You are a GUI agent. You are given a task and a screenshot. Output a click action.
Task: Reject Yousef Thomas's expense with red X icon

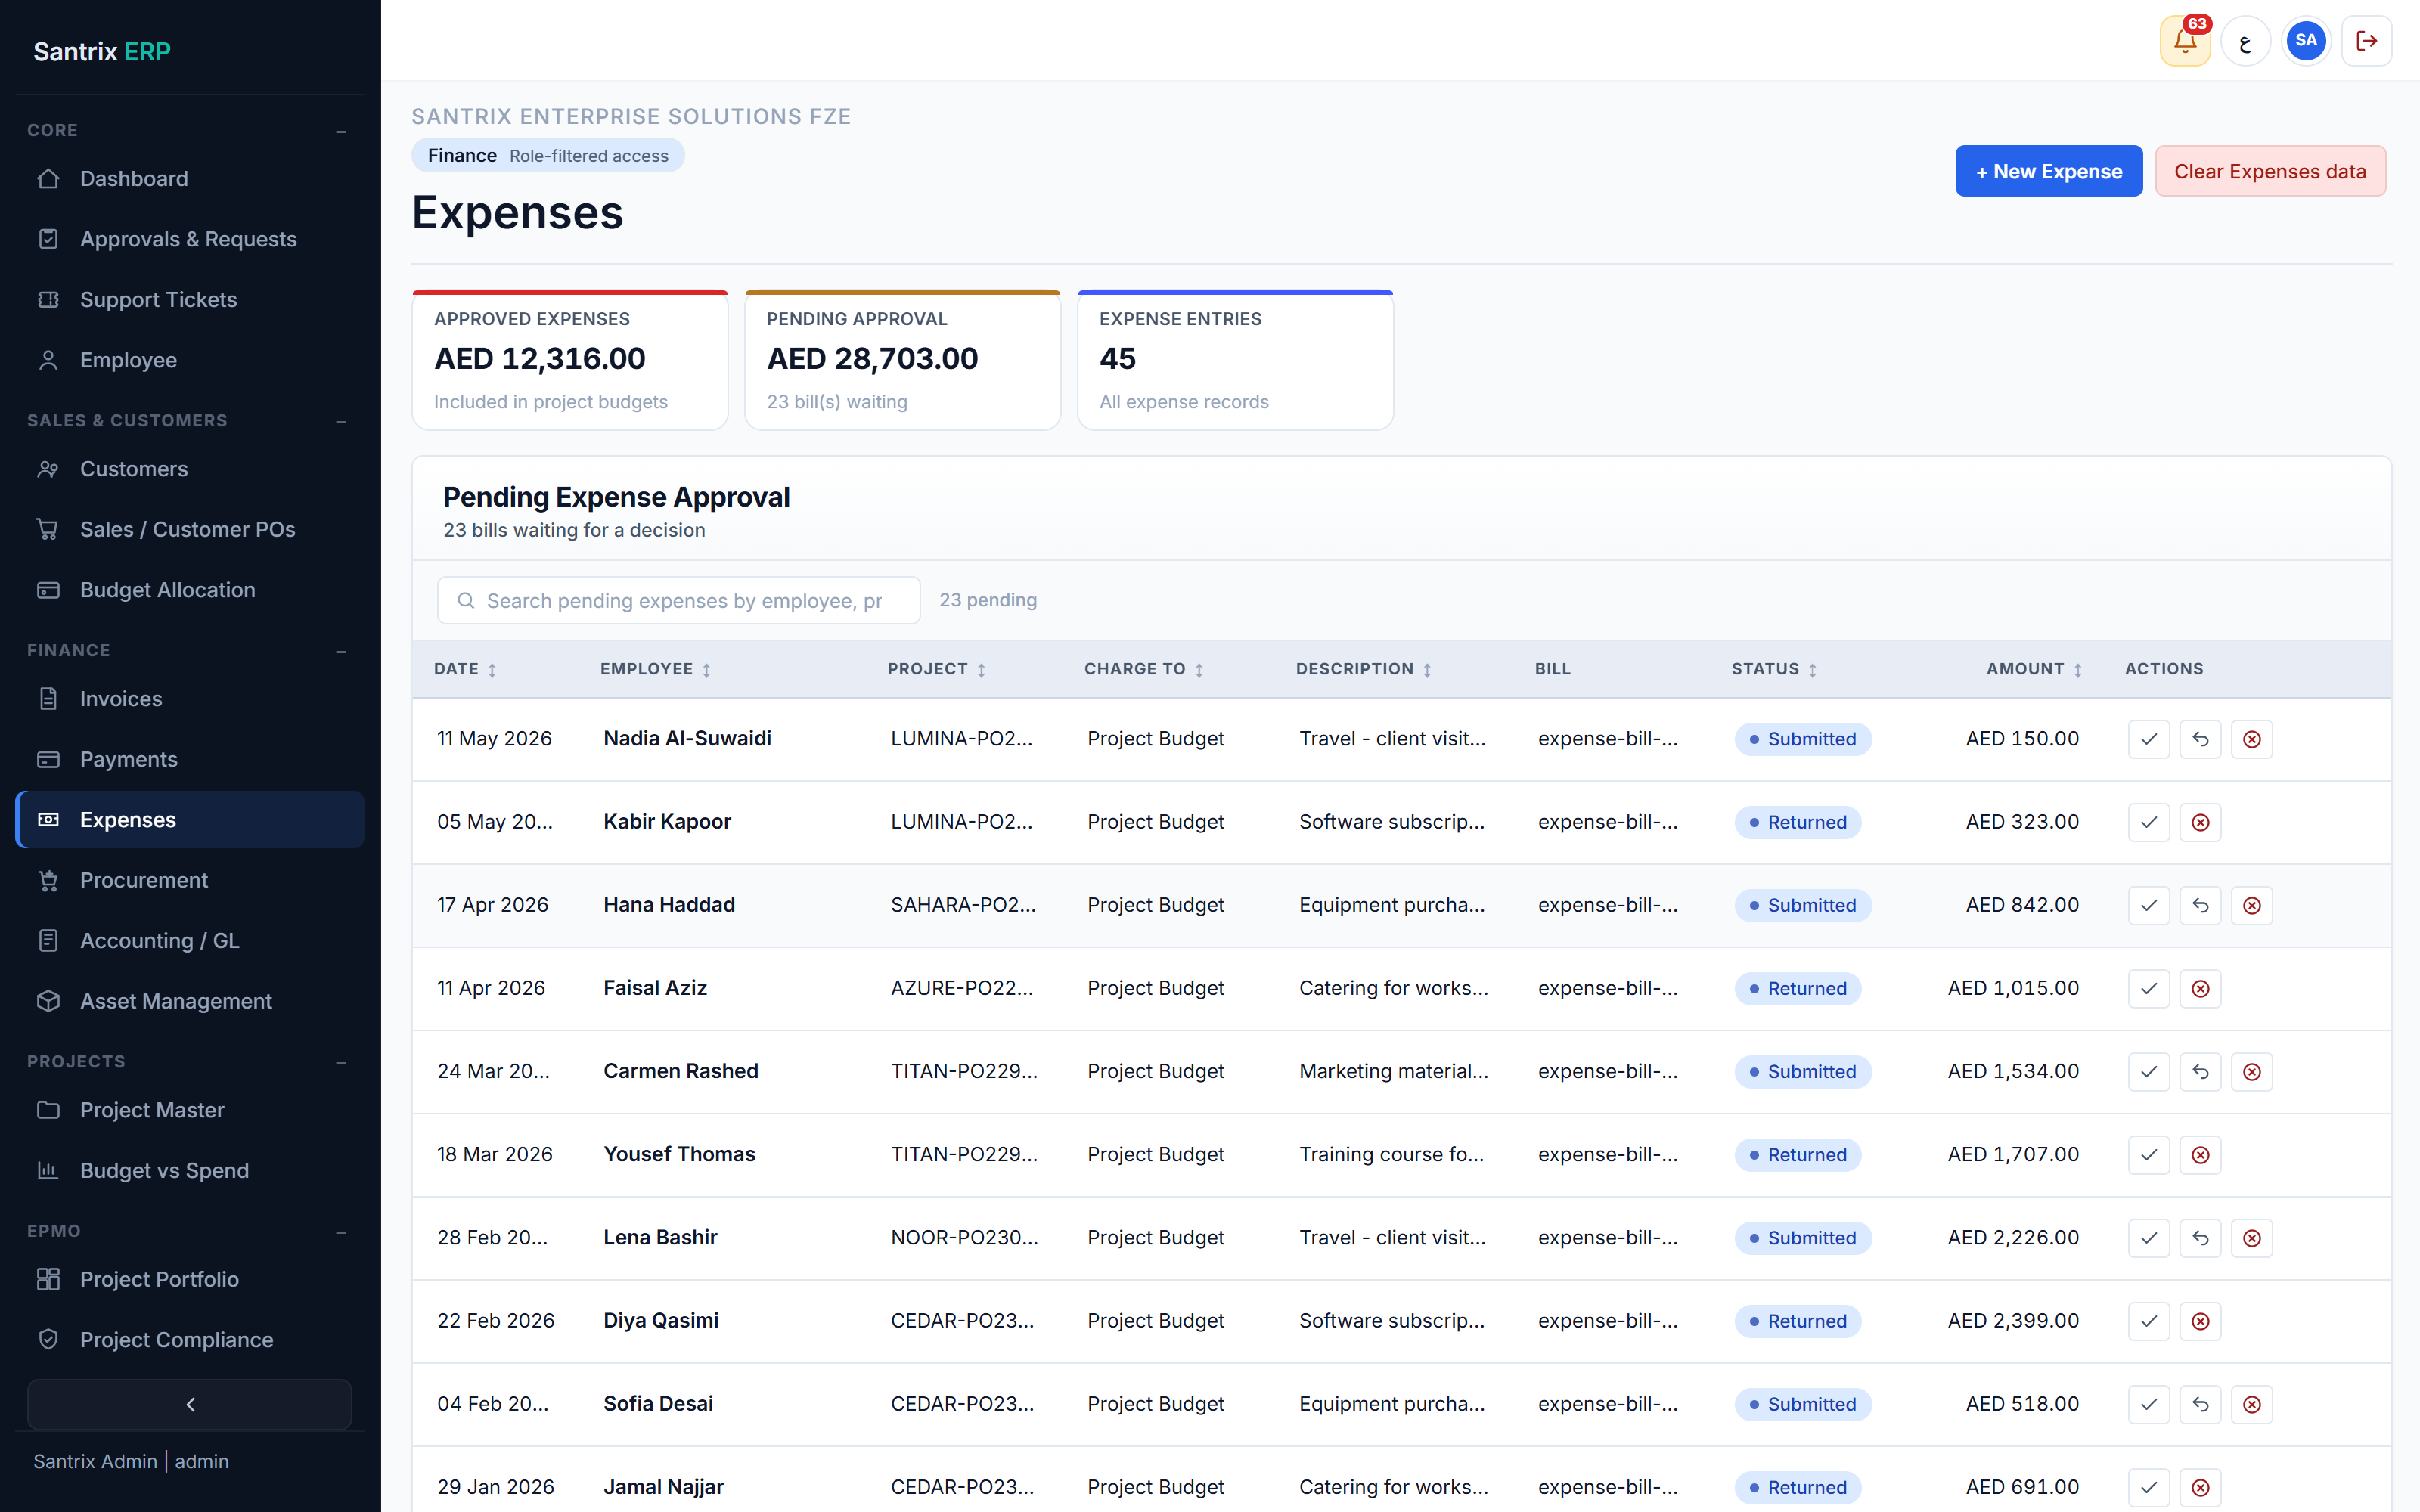[2200, 1154]
